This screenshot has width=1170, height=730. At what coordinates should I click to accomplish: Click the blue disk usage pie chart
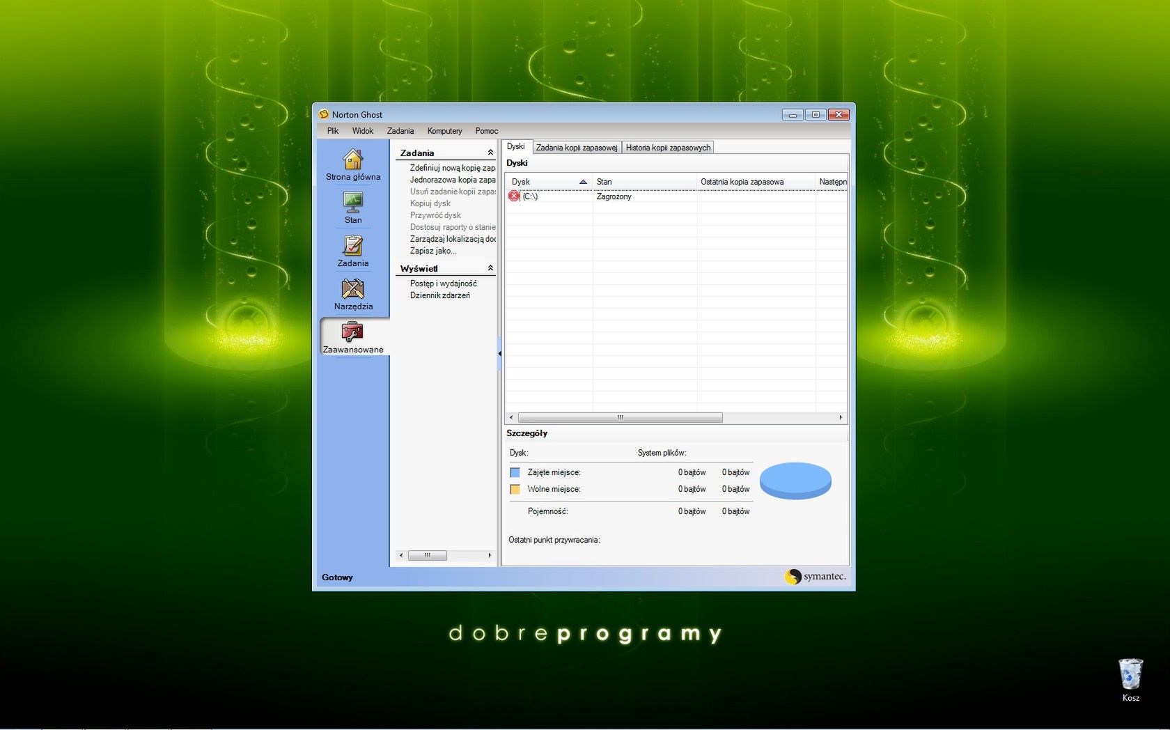[795, 481]
